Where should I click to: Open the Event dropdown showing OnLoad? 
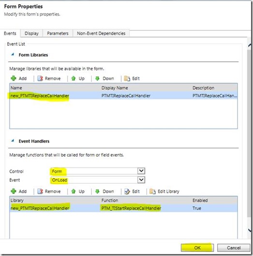(x=141, y=180)
